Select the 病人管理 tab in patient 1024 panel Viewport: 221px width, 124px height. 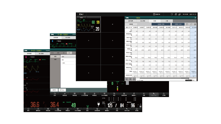pos(142,20)
